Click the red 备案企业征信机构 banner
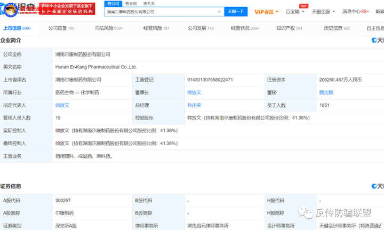This screenshot has width=384, height=230. point(67,9)
